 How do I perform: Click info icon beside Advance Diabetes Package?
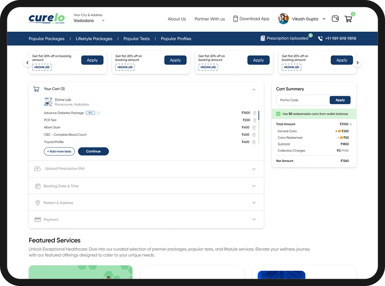(x=99, y=113)
